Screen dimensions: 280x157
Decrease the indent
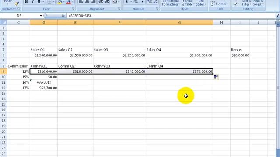pyautogui.click(x=101, y=2)
